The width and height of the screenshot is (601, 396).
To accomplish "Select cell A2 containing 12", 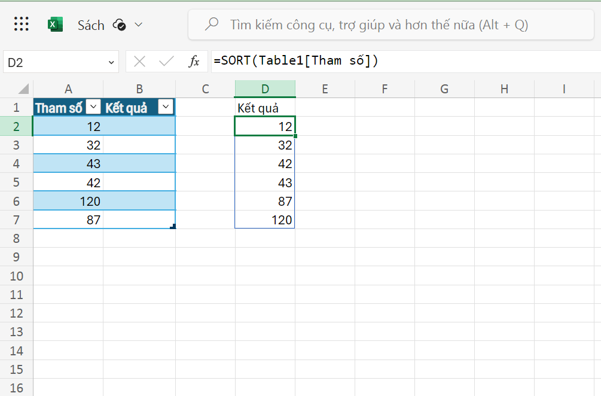I will [x=68, y=126].
